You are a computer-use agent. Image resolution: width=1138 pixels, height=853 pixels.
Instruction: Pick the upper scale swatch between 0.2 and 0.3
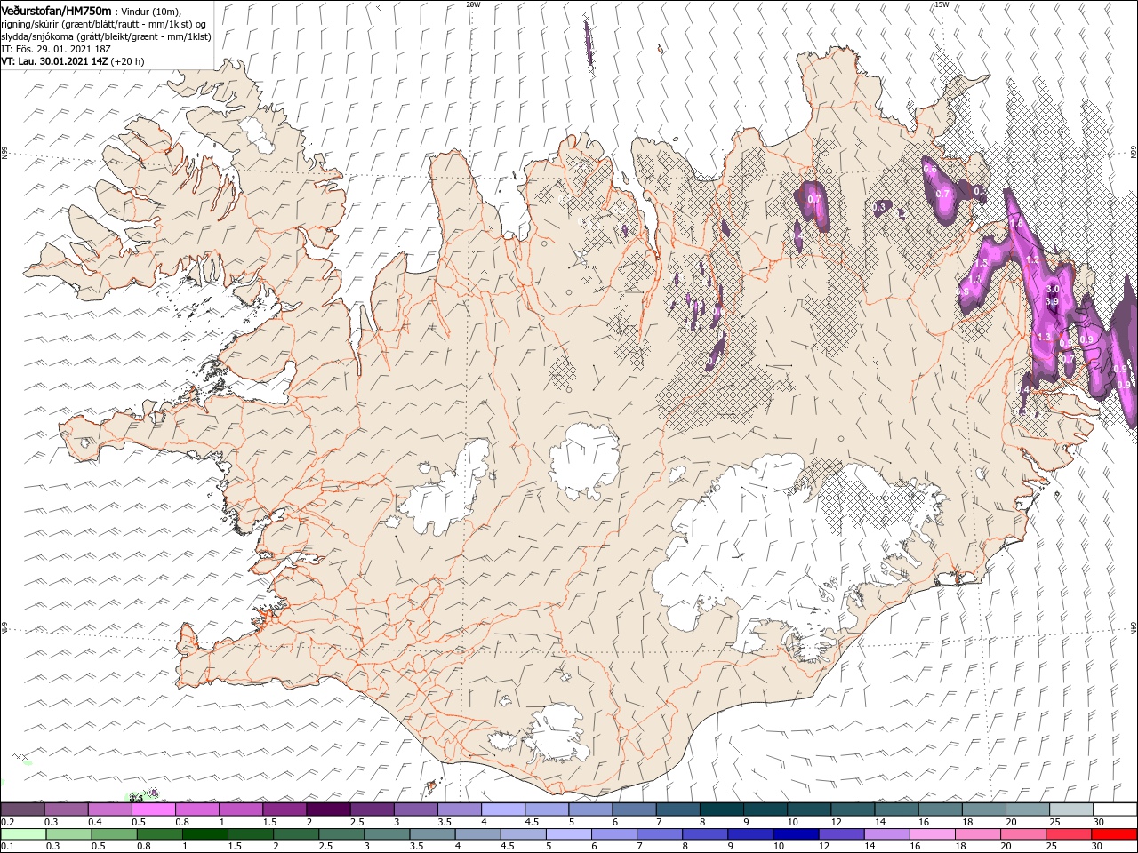(x=22, y=809)
